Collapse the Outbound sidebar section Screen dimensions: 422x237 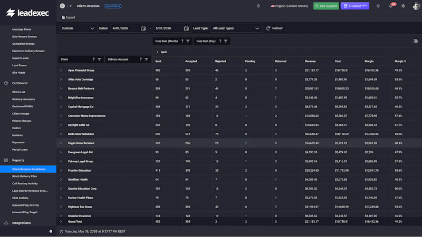tap(20, 83)
